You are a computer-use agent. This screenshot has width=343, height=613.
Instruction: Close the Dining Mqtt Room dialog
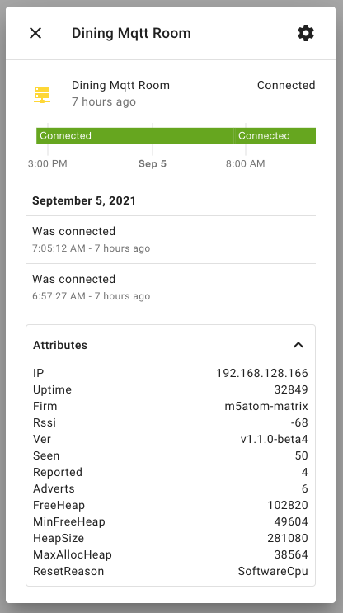pos(35,33)
